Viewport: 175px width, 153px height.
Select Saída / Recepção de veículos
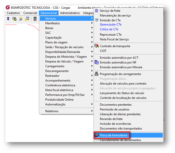click(64, 47)
